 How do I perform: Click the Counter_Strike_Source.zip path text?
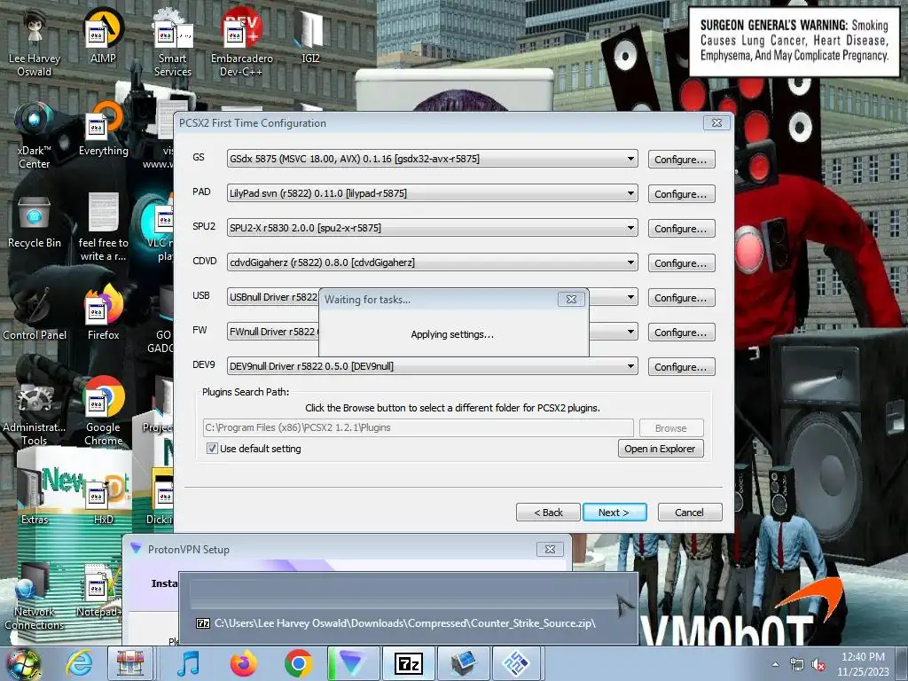click(404, 623)
